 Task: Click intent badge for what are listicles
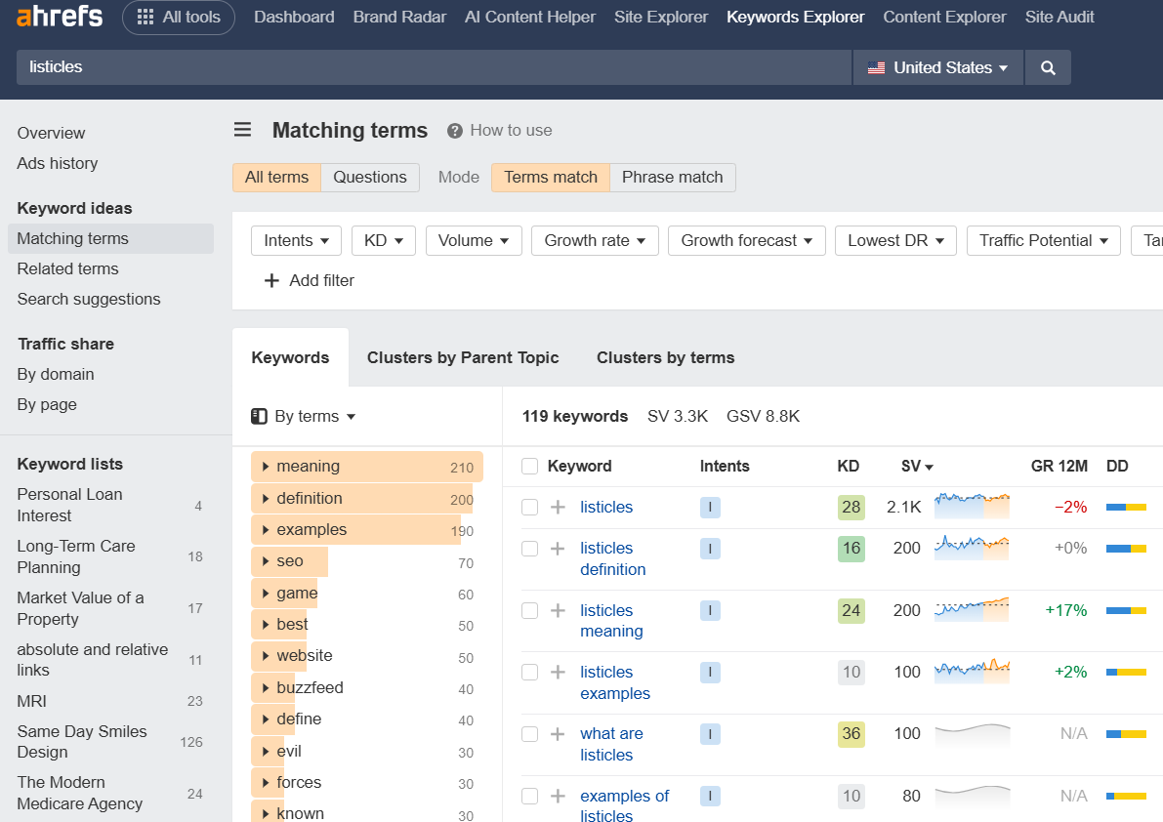click(710, 734)
